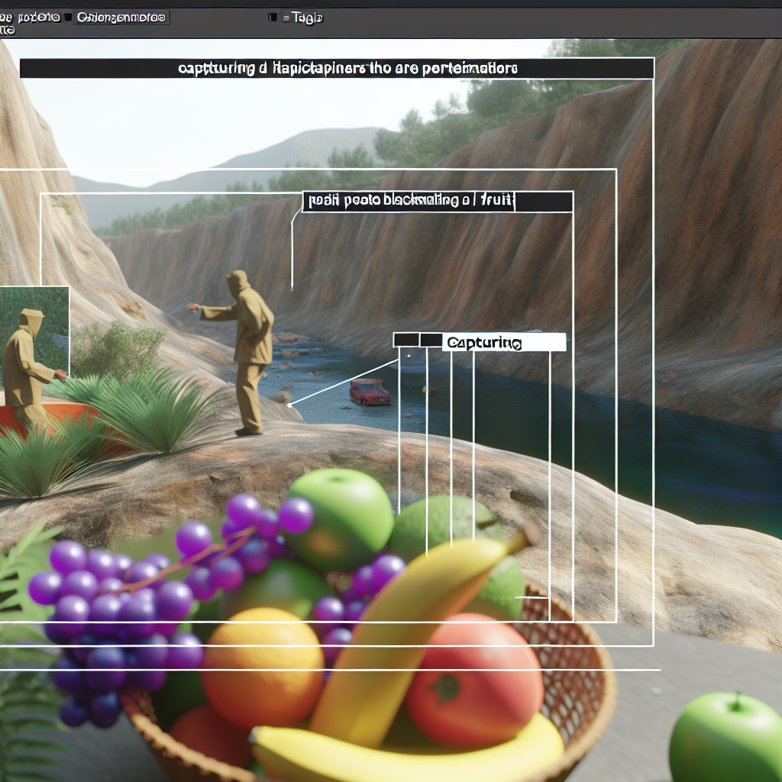Image resolution: width=782 pixels, height=782 pixels.
Task: Select the orange fruit in the basket
Action: point(263,668)
